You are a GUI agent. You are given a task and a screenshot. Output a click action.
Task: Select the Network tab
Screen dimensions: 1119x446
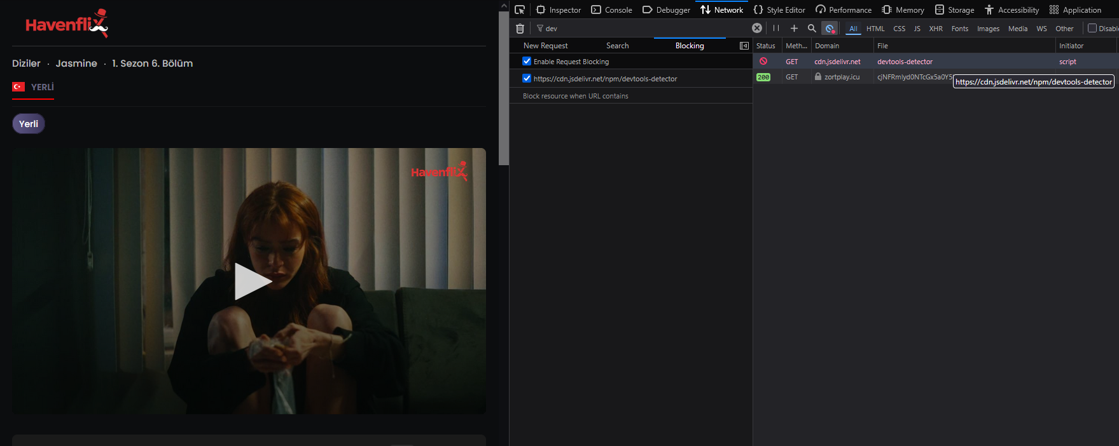721,10
